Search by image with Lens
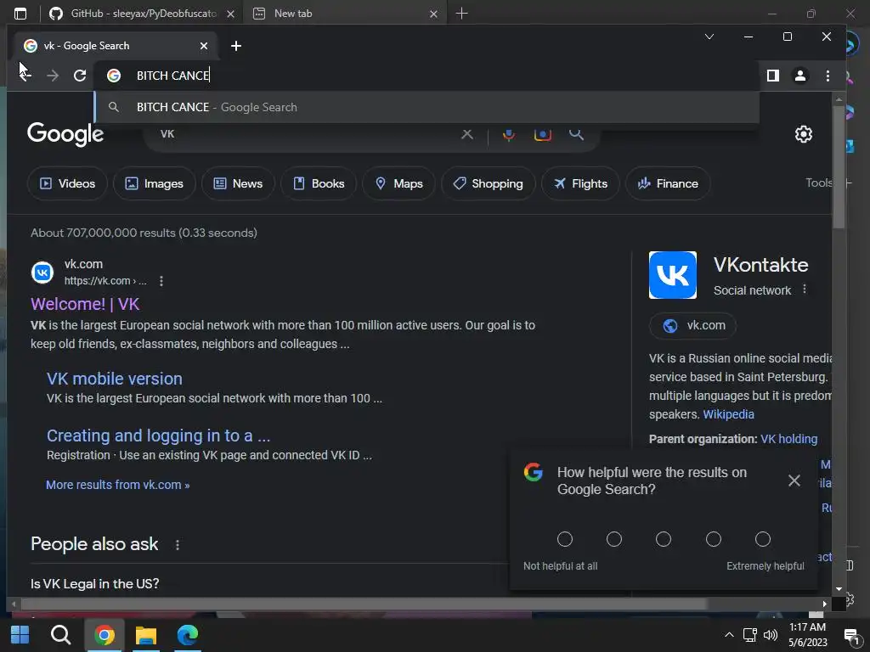The width and height of the screenshot is (870, 652). [x=543, y=134]
